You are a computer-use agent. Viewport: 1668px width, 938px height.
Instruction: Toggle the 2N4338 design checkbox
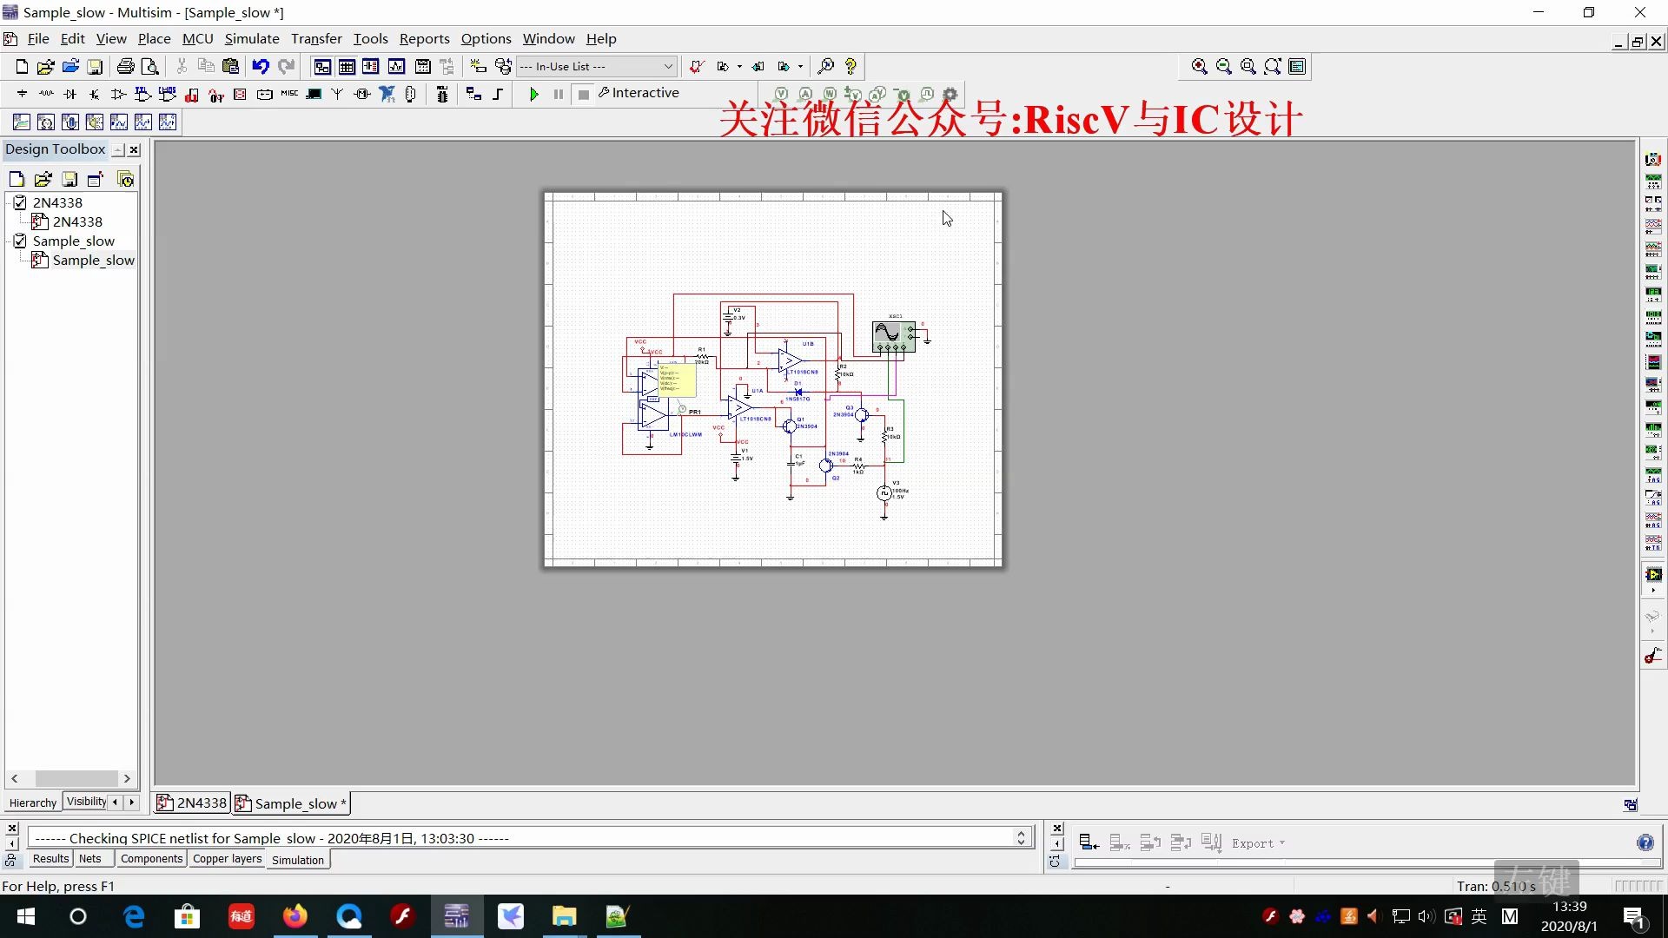tap(20, 202)
